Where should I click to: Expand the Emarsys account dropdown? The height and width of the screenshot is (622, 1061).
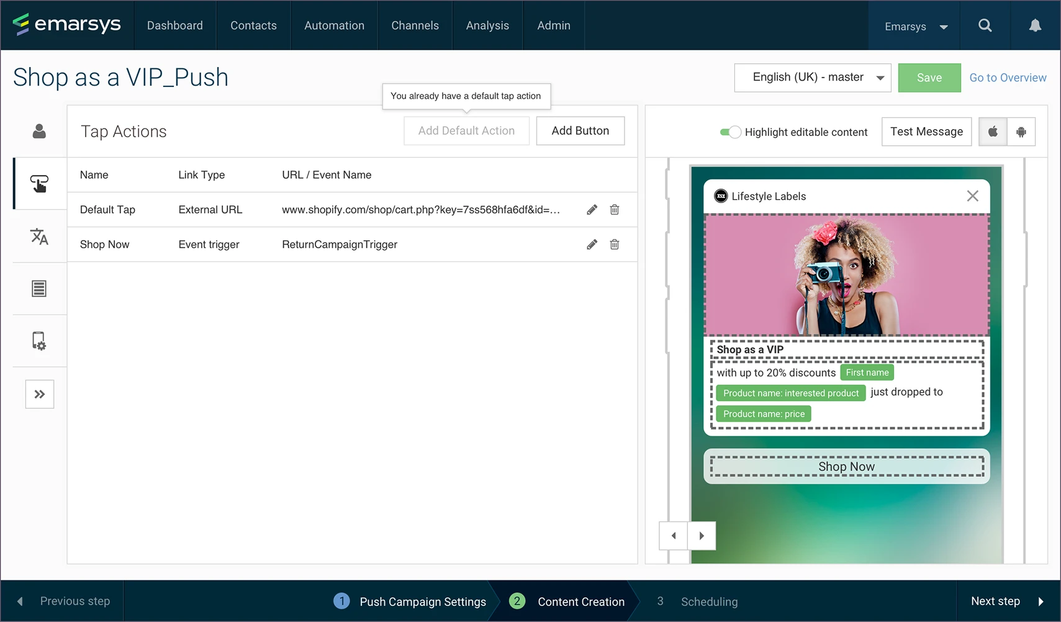[915, 27]
